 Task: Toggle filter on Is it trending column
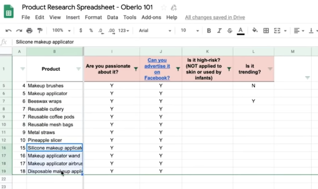coord(270,69)
